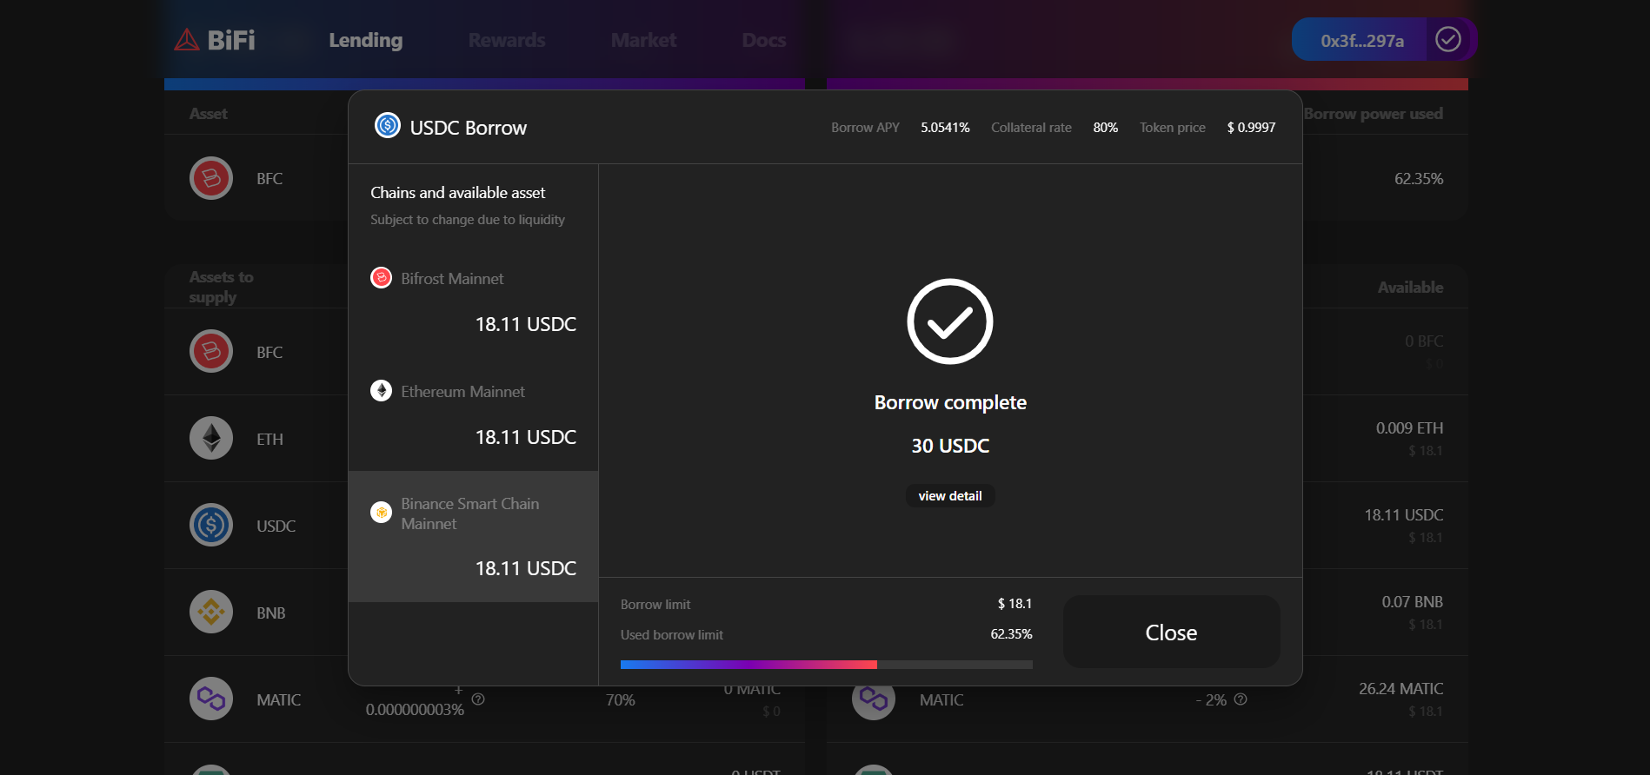Open the Rewards tab
This screenshot has width=1650, height=775.
[x=507, y=40]
